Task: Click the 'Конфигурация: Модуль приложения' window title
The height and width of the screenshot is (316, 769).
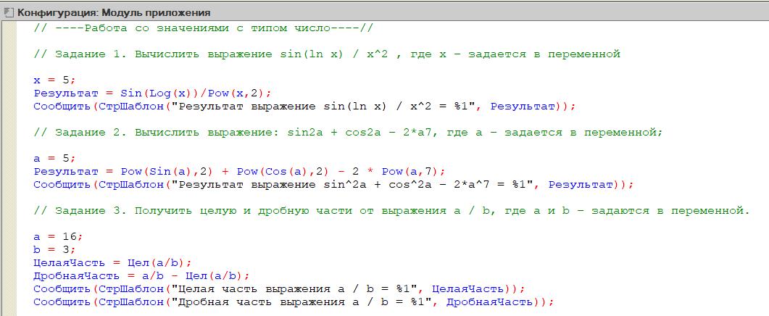Action: pos(114,13)
